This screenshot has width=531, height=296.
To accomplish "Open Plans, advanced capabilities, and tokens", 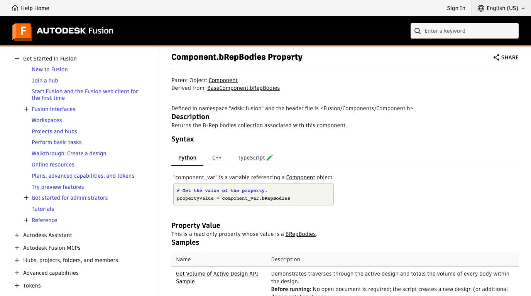I will point(83,176).
